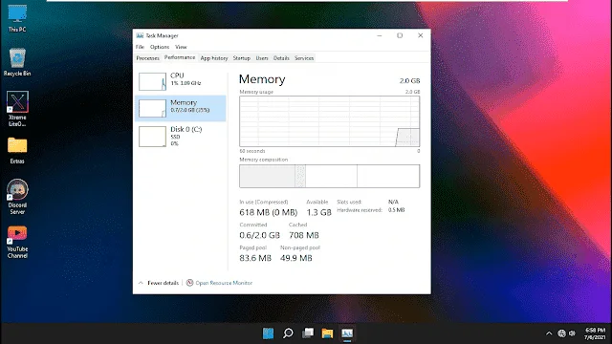Screen dimensions: 612x344
Task: Select YouTube Channel desktop shortcut
Action: tap(17, 242)
